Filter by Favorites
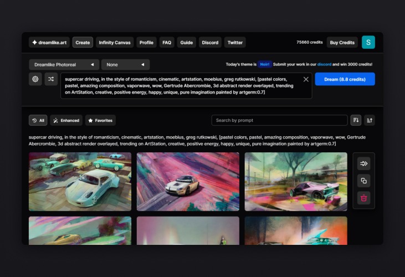405x277 pixels. point(100,120)
